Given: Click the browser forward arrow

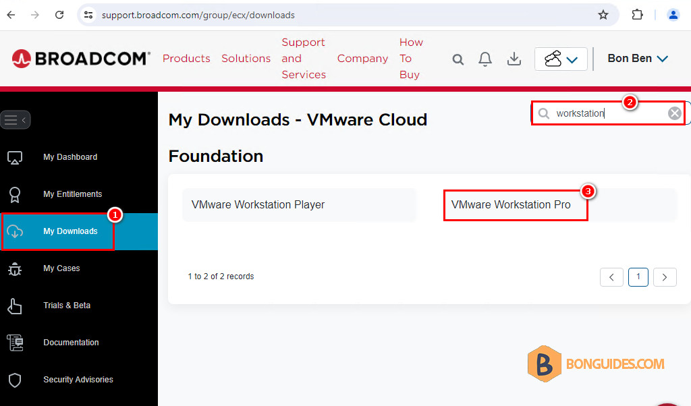Looking at the screenshot, I should pyautogui.click(x=35, y=15).
